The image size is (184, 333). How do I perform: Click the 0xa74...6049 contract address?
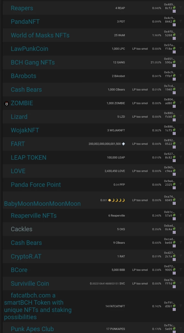pos(169,198)
